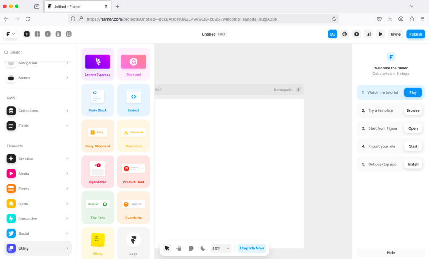The image size is (429, 259).
Task: Hide the Welcome to Framer panel
Action: [x=391, y=253]
